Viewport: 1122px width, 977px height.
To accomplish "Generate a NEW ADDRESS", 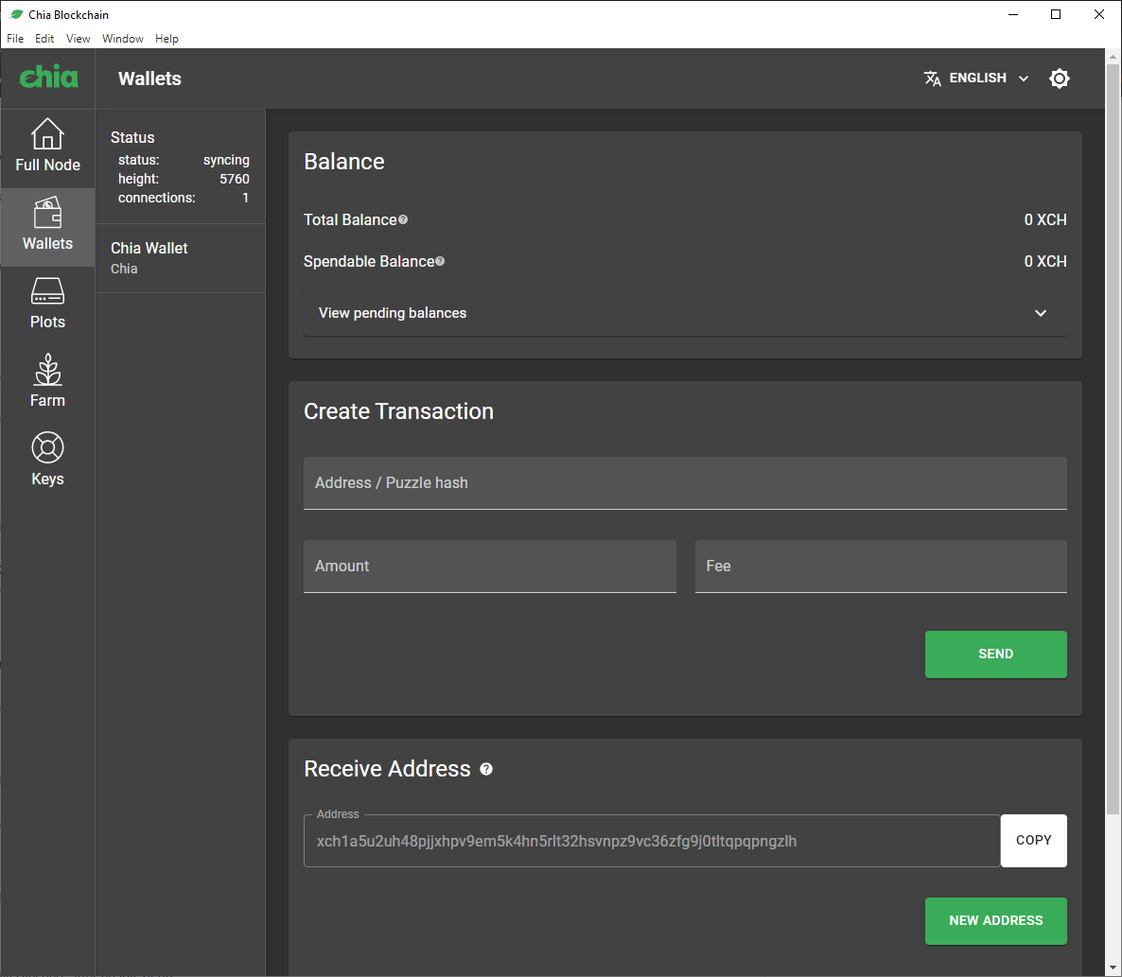I will (x=995, y=920).
